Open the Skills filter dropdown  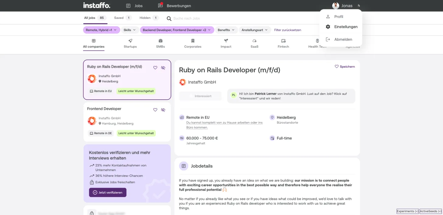click(x=130, y=30)
